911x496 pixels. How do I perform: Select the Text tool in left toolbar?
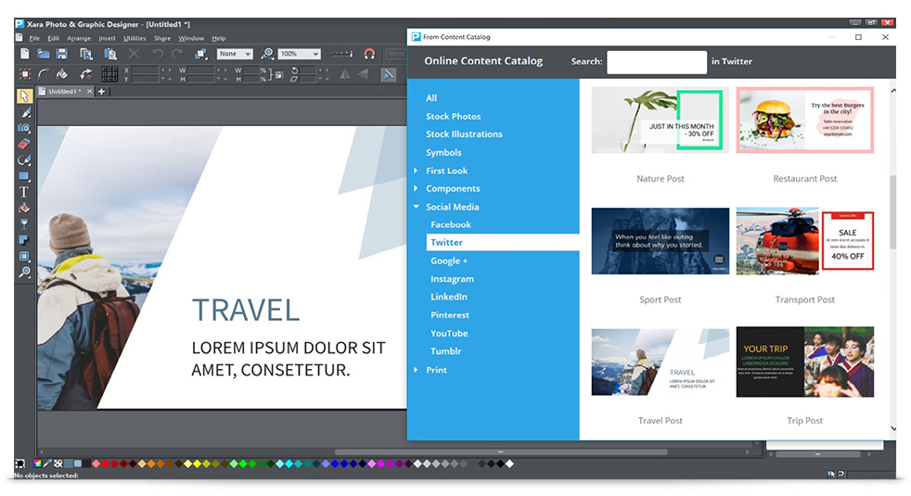coord(24,192)
